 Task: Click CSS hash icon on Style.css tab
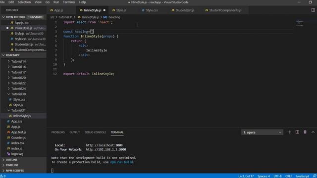tap(143, 10)
